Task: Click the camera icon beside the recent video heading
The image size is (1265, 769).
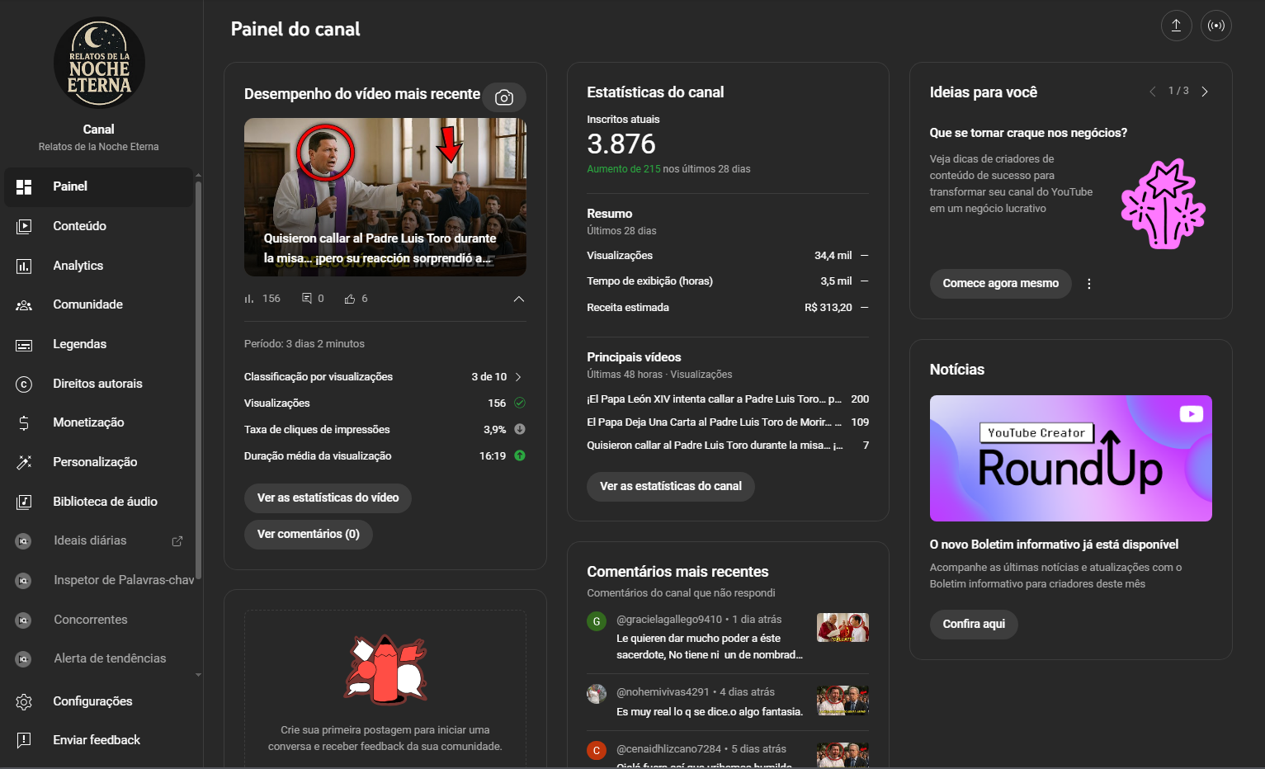Action: 504,98
